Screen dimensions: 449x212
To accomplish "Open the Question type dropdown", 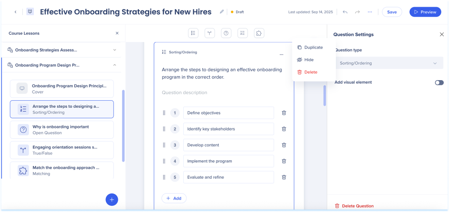I will (389, 63).
